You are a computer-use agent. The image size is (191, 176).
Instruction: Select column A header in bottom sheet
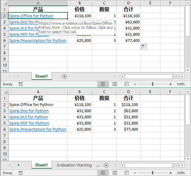click(x=38, y=92)
